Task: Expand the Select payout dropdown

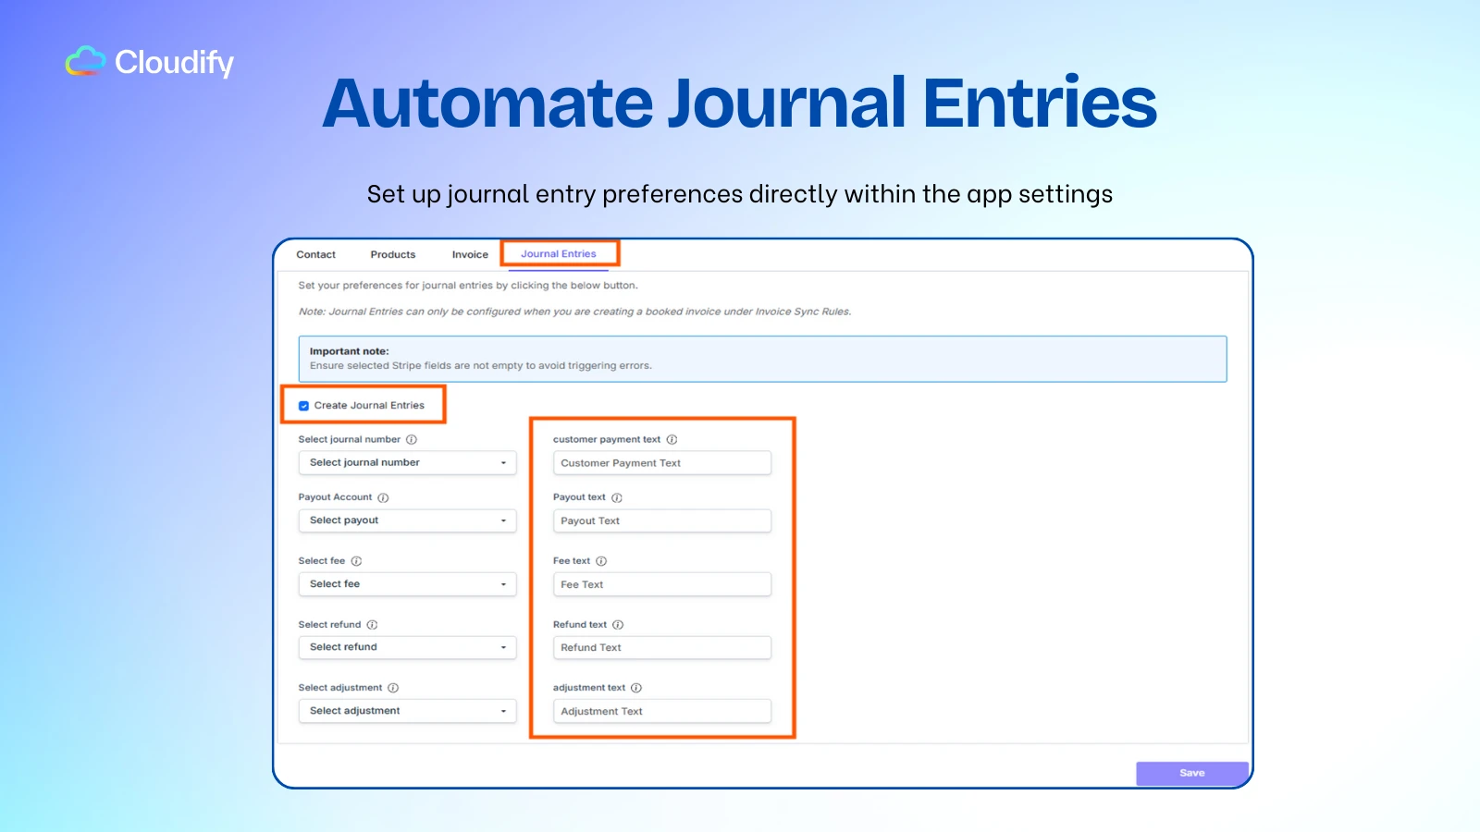Action: (407, 520)
